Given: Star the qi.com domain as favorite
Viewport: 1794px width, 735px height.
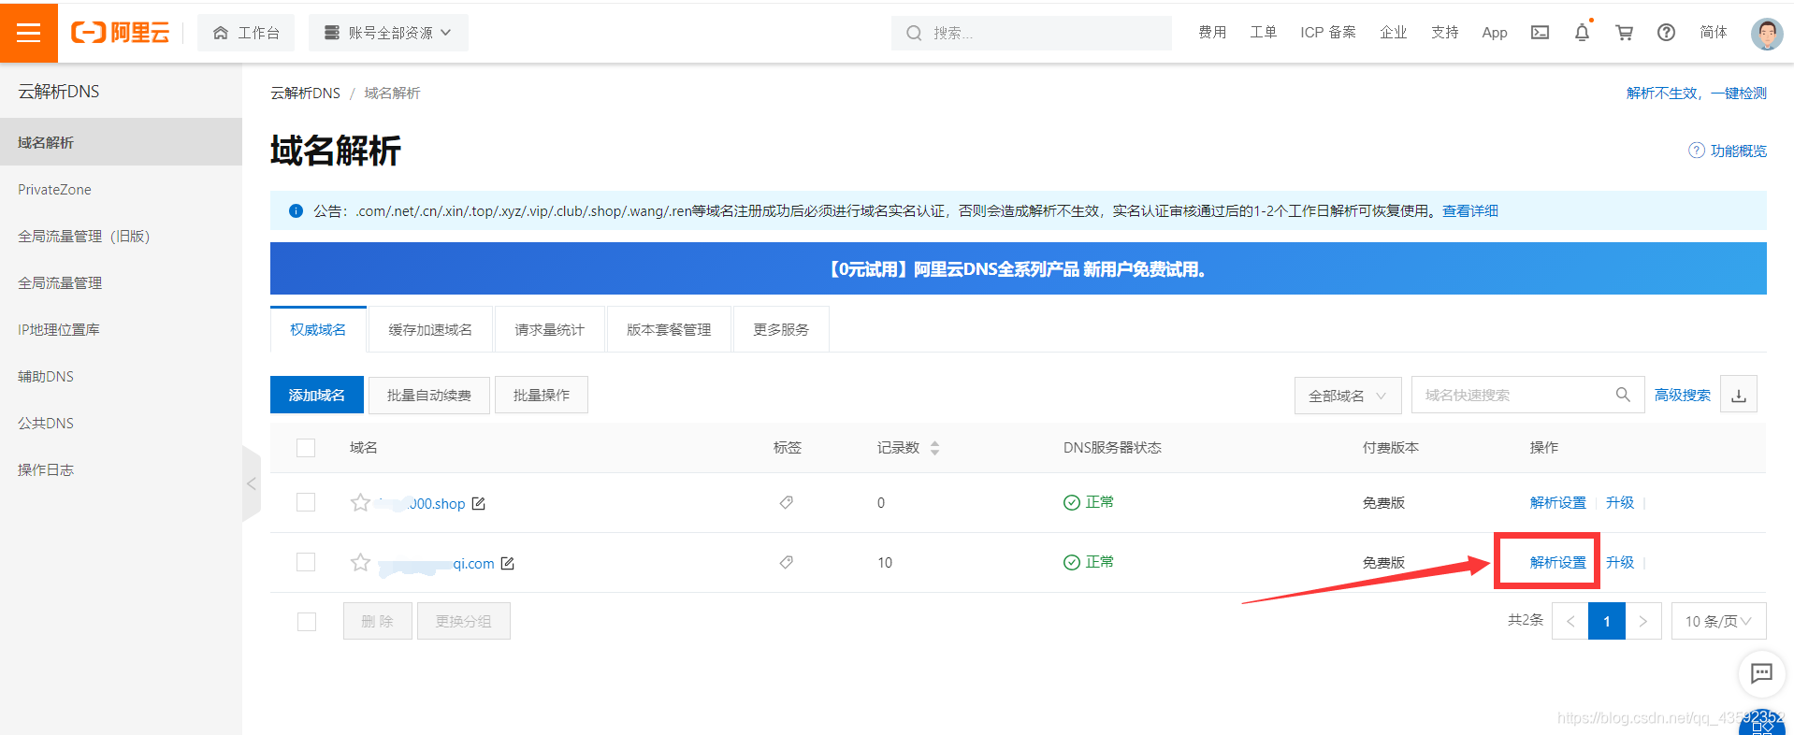Looking at the screenshot, I should click(x=360, y=562).
